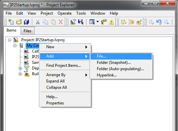The height and width of the screenshot is (131, 178).
Task: Click the Copy toolbar icon
Action: (46, 22)
